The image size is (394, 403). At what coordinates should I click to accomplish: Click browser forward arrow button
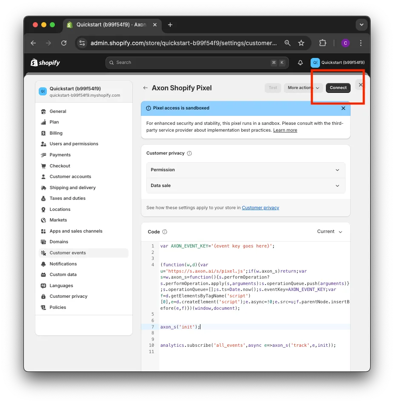pos(48,43)
